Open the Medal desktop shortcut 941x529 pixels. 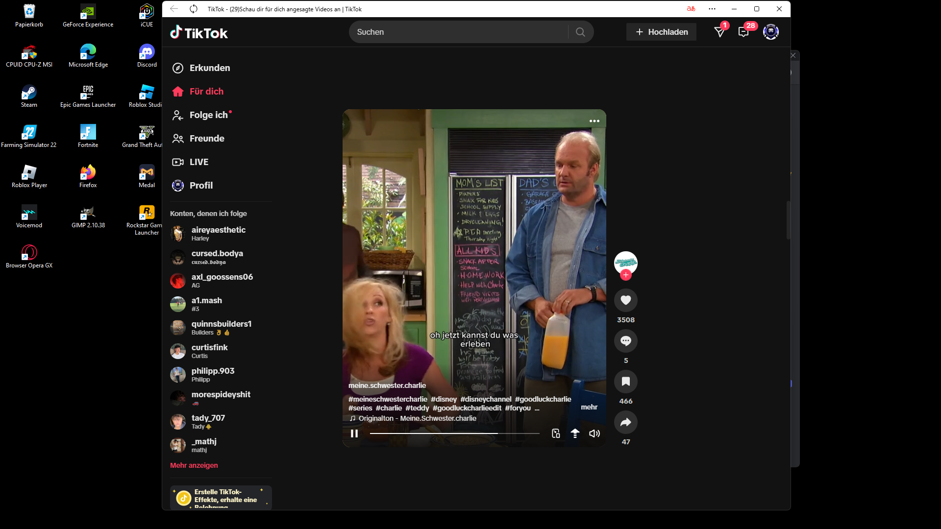pyautogui.click(x=147, y=176)
